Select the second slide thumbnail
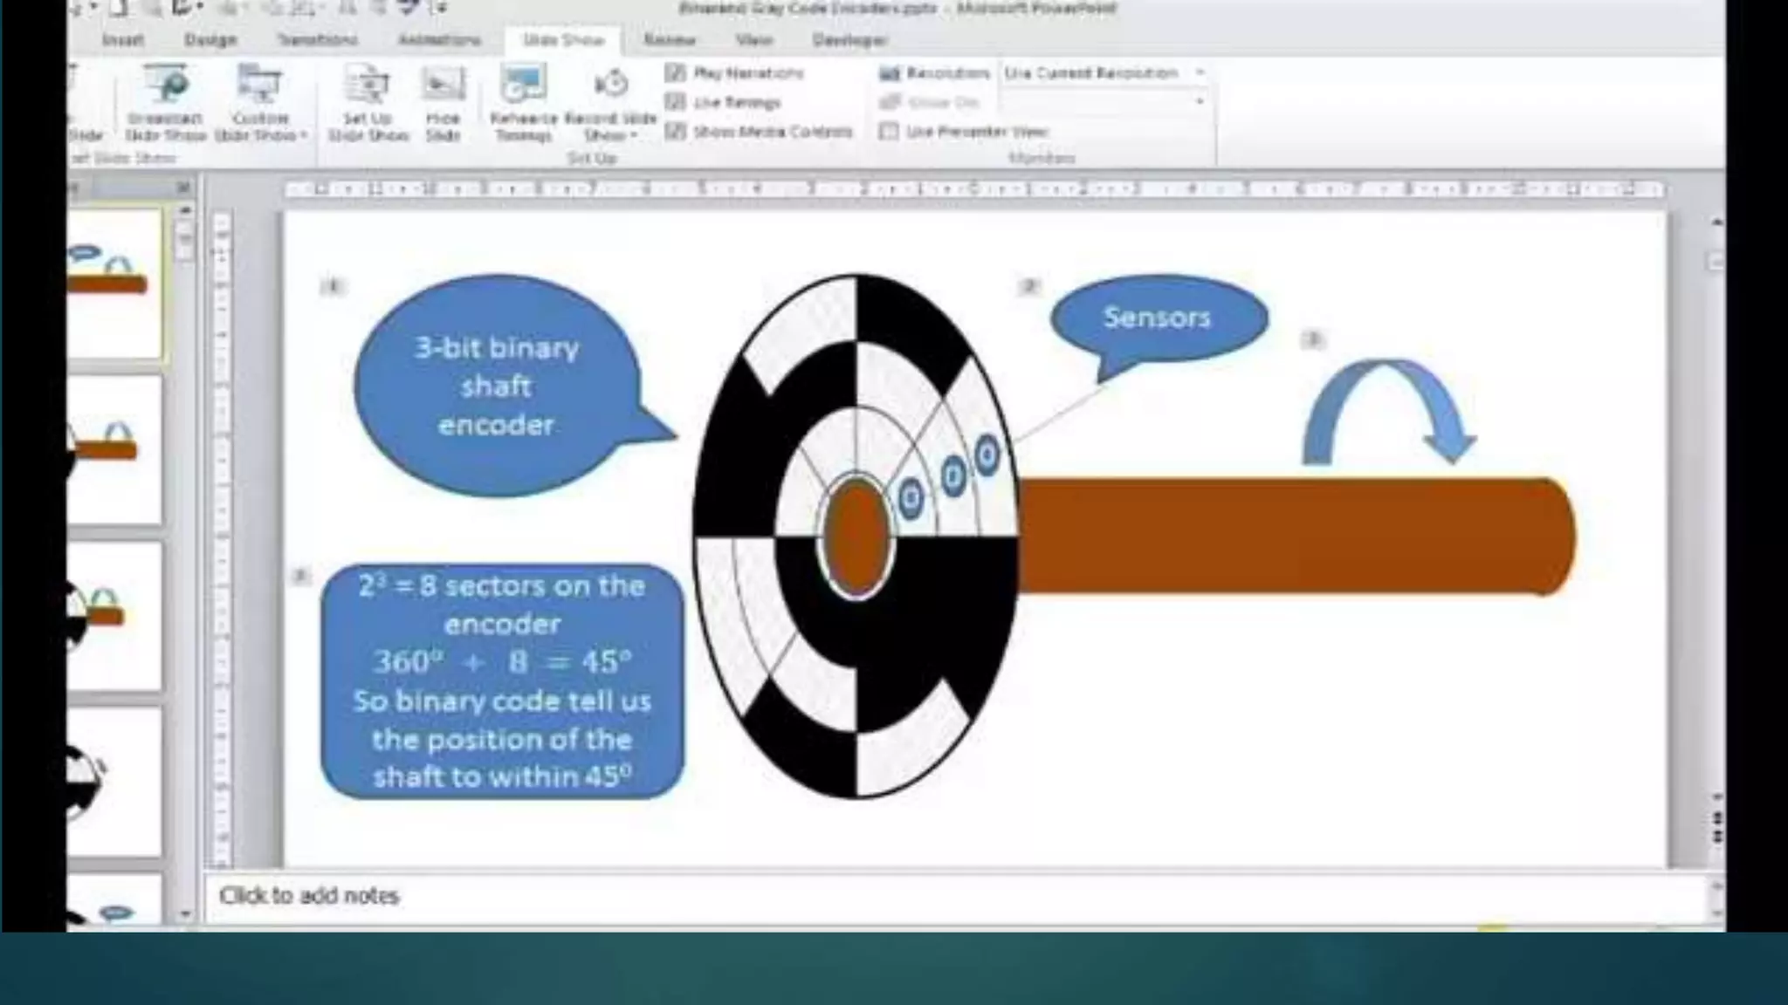1788x1005 pixels. 115,449
